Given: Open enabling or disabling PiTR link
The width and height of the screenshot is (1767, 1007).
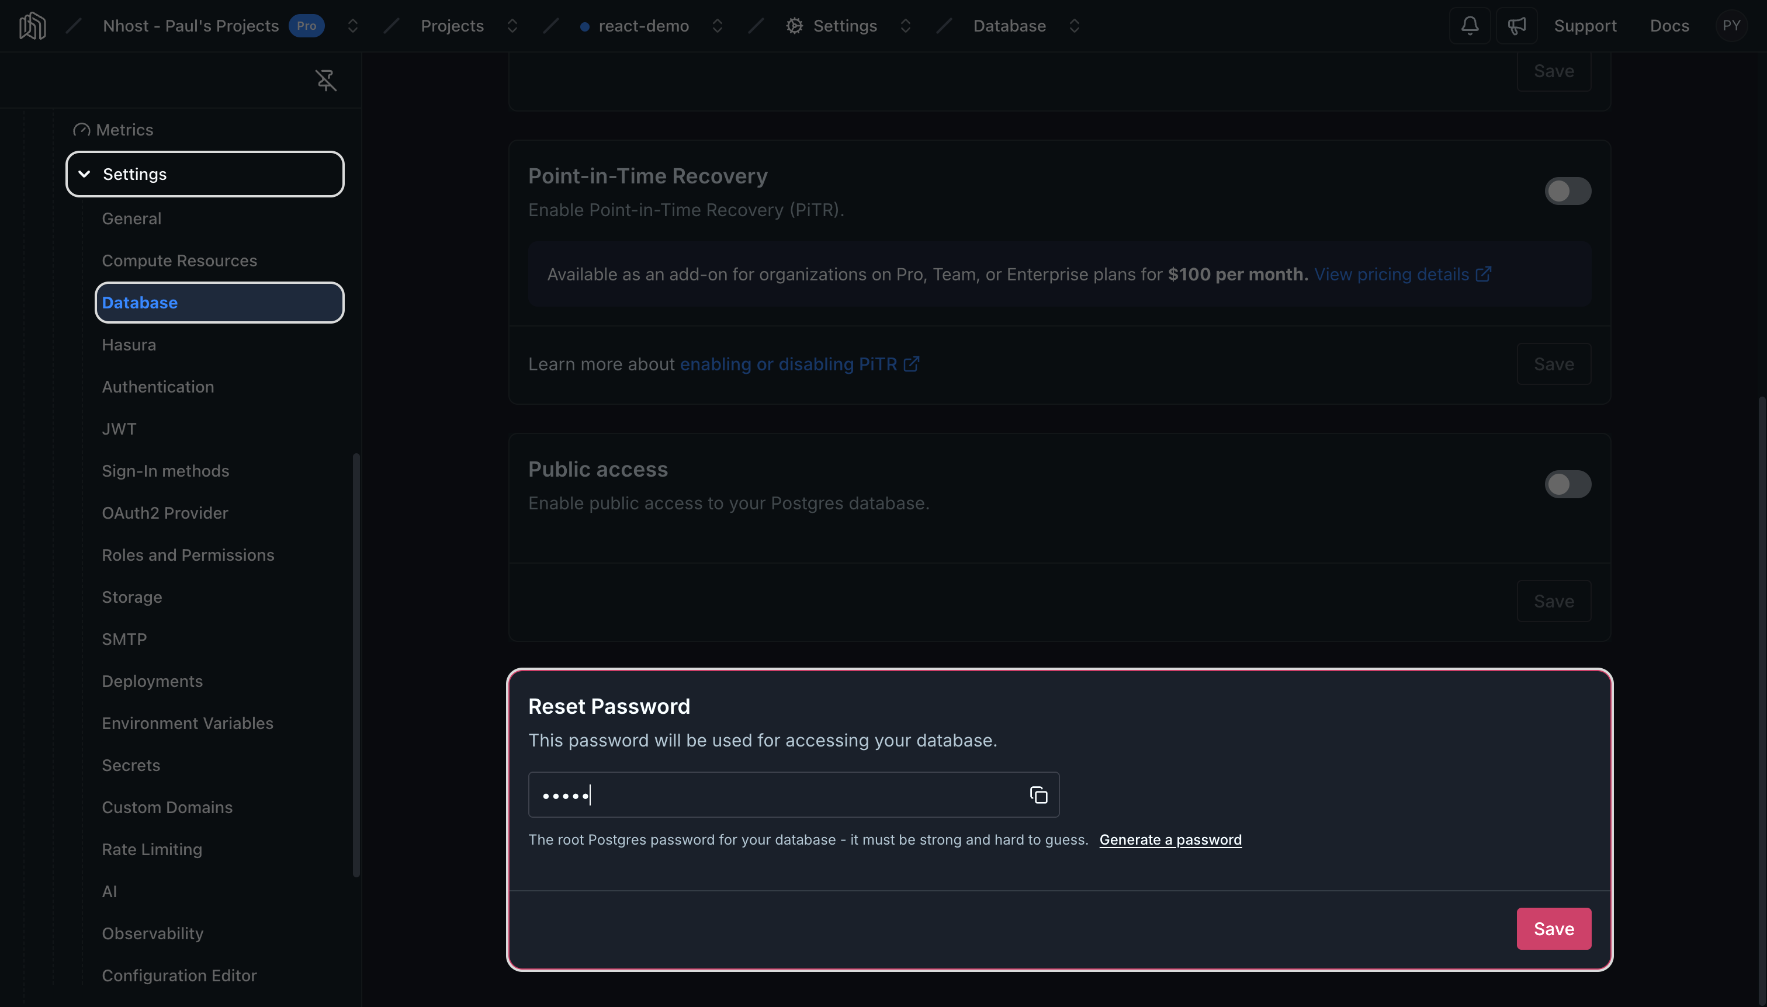Looking at the screenshot, I should pyautogui.click(x=799, y=364).
